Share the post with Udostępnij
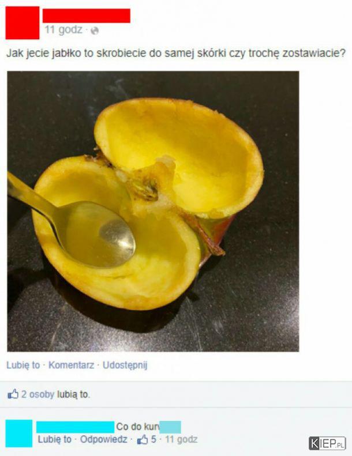 (x=125, y=365)
